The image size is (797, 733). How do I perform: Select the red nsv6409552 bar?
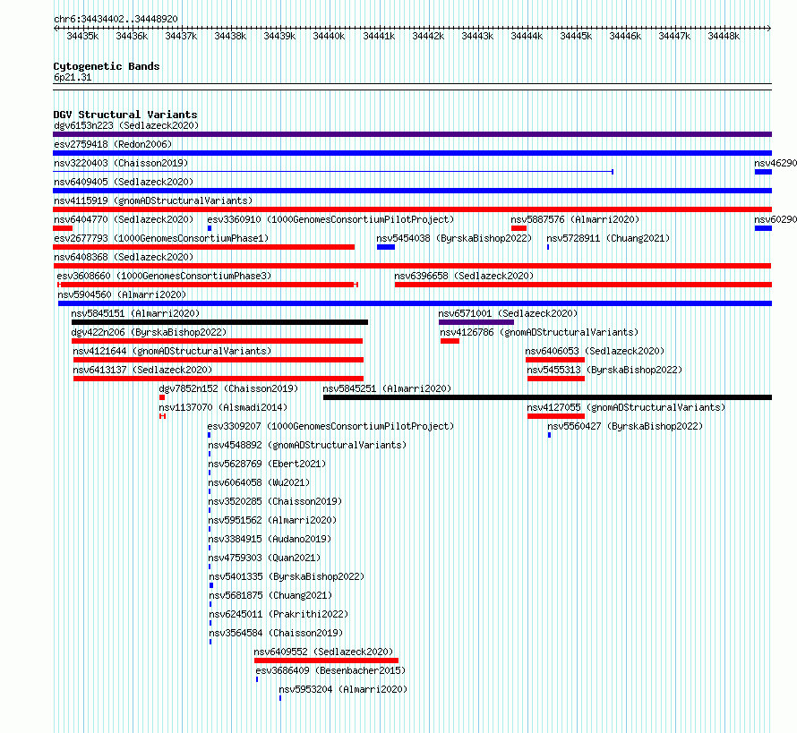click(326, 661)
